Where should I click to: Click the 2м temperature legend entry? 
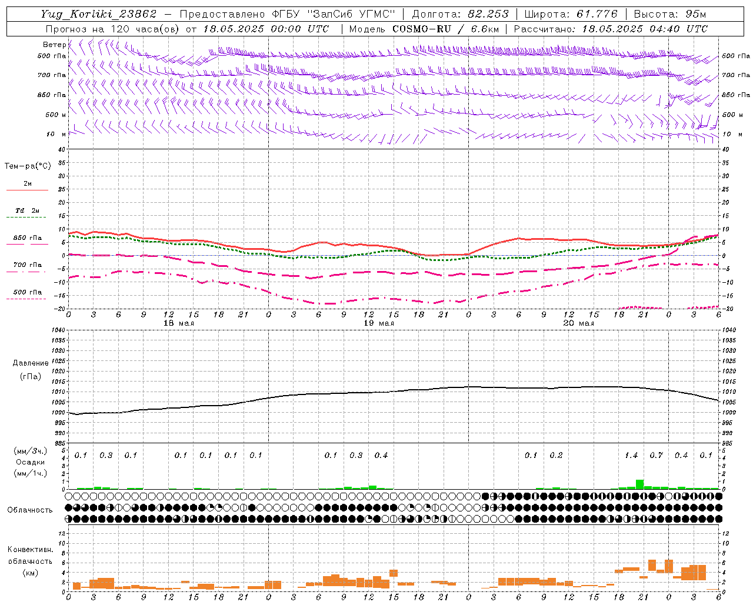tap(28, 184)
